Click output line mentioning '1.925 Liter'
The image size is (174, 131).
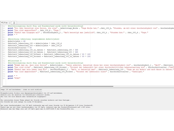(46, 107)
